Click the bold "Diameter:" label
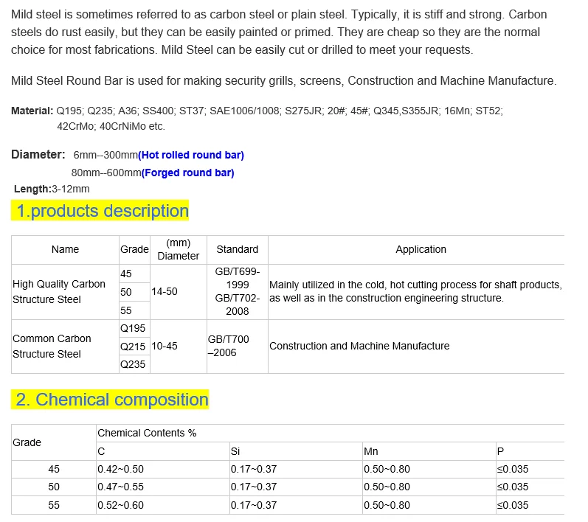The height and width of the screenshot is (522, 588). [x=38, y=155]
